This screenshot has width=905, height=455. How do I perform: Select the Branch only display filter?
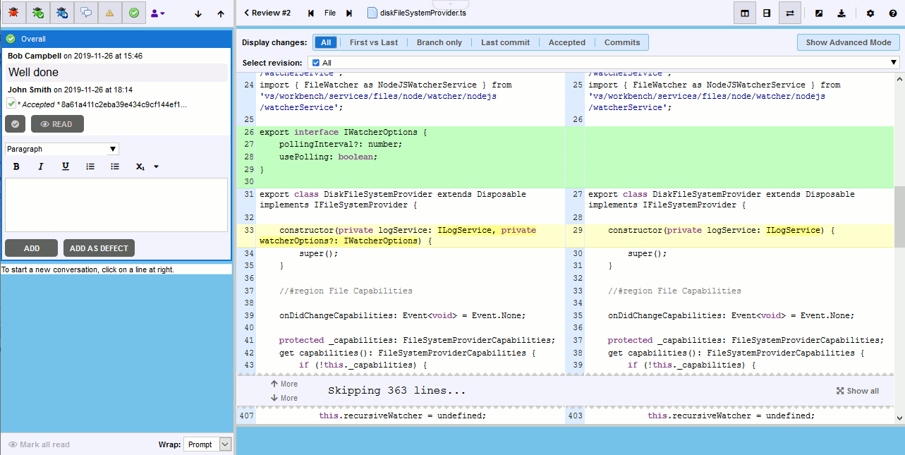coord(439,42)
